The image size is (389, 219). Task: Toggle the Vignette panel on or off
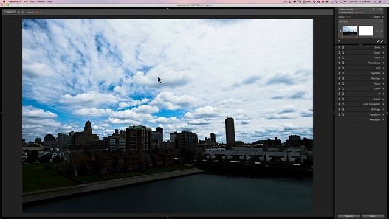click(x=340, y=73)
